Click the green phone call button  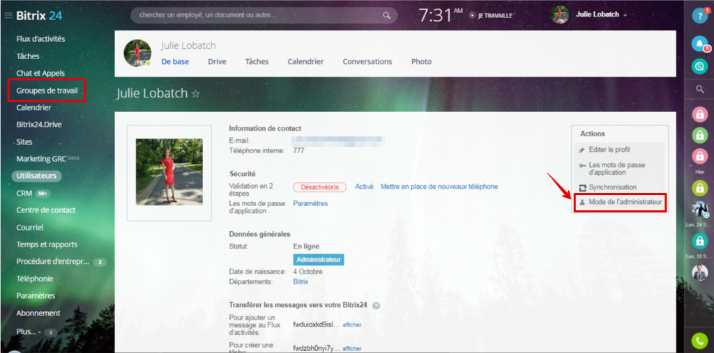click(699, 340)
